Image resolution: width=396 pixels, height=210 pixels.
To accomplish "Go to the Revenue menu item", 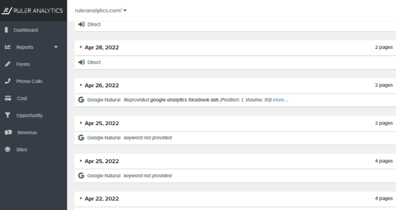I will (27, 133).
